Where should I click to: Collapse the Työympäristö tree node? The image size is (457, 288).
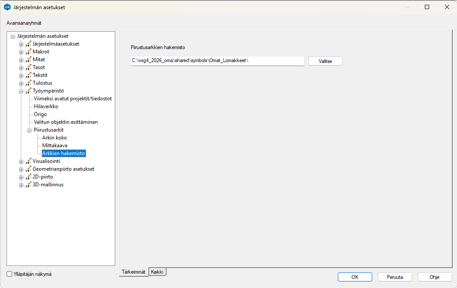[x=21, y=91]
